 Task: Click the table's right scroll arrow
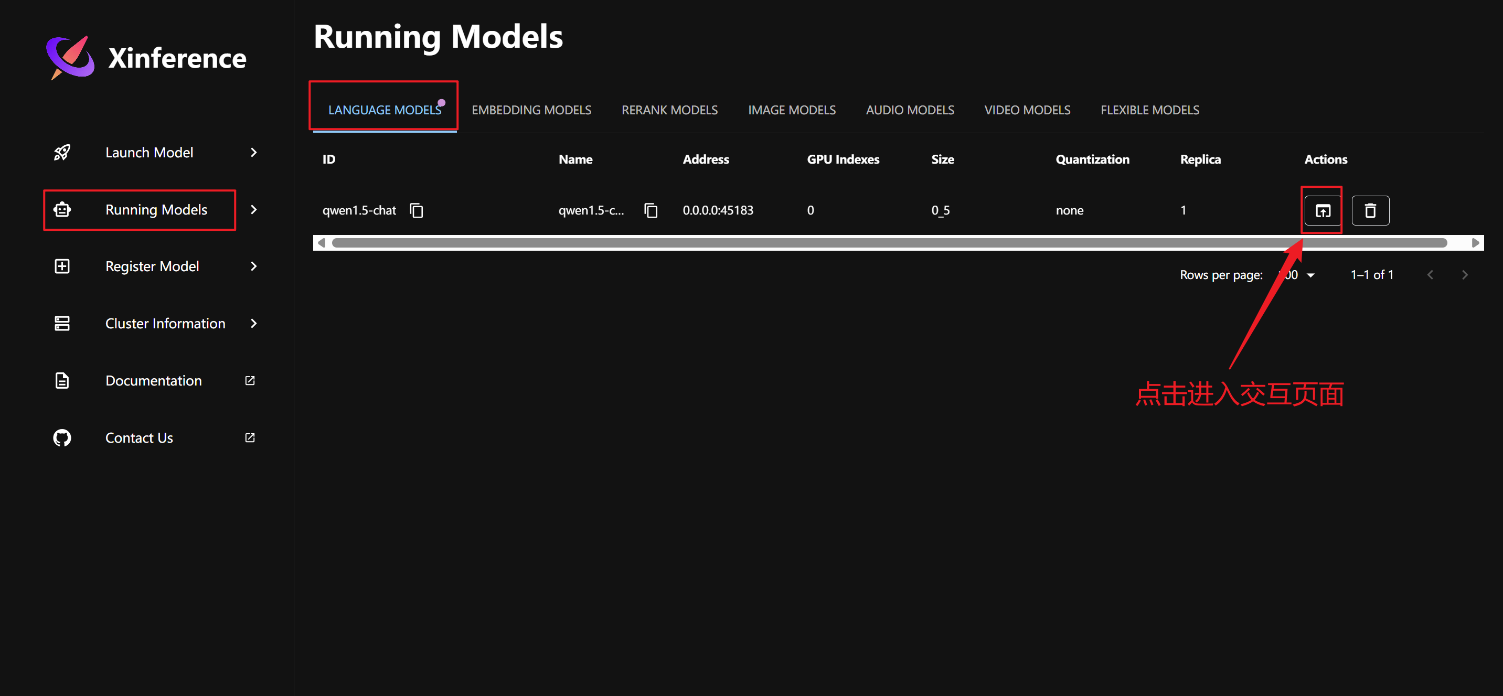point(1475,243)
